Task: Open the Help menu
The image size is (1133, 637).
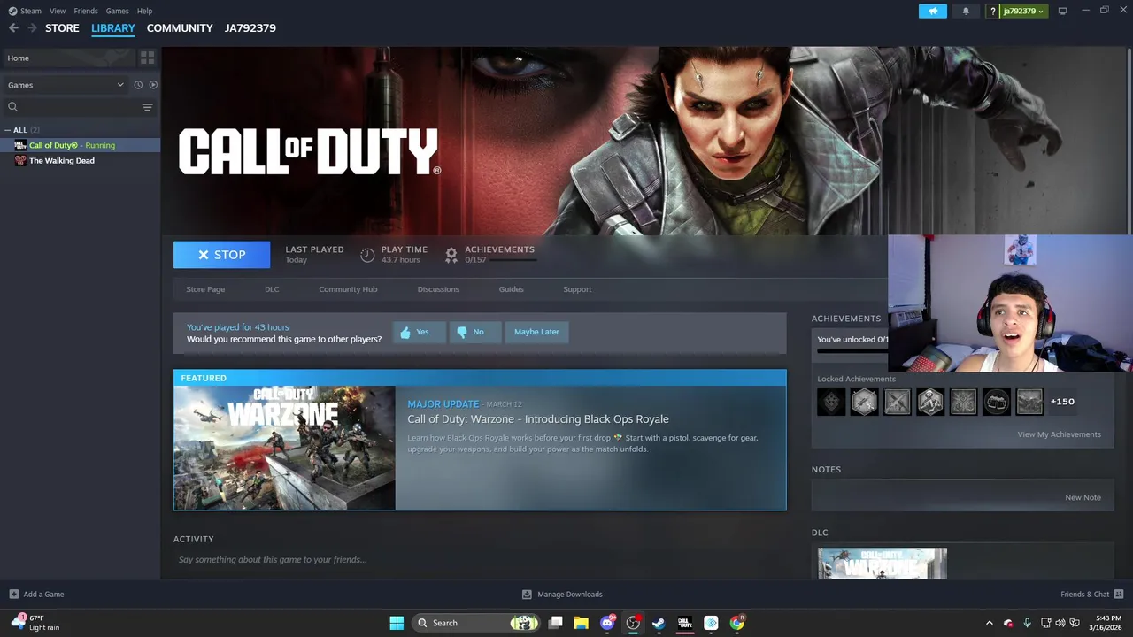Action: point(145,11)
